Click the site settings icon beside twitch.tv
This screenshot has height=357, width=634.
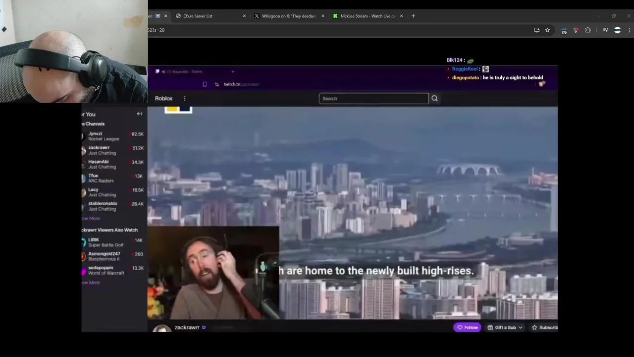216,84
